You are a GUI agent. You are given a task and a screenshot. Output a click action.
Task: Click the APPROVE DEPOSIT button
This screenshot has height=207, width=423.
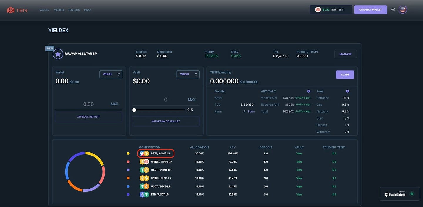pyautogui.click(x=88, y=117)
